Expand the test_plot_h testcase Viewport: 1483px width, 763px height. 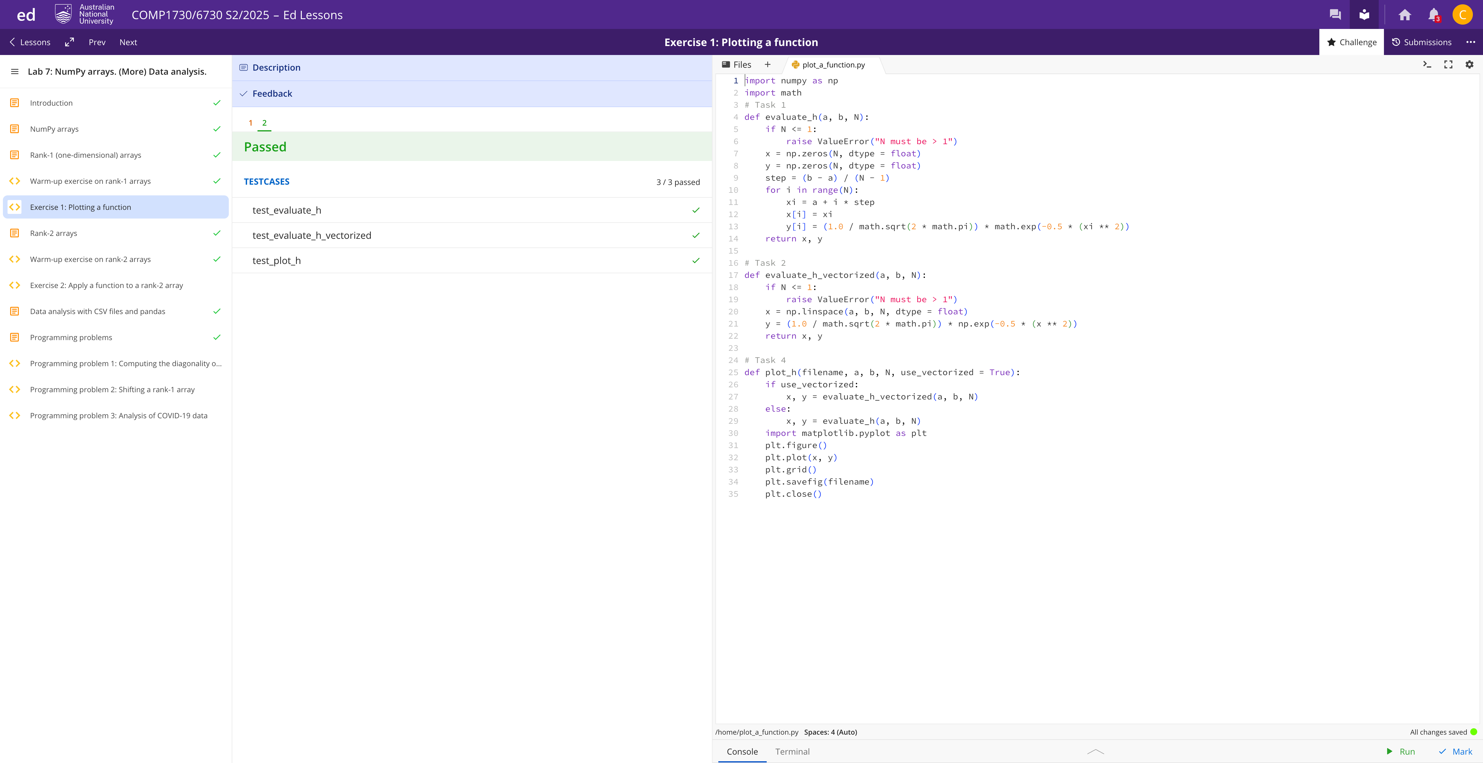472,261
